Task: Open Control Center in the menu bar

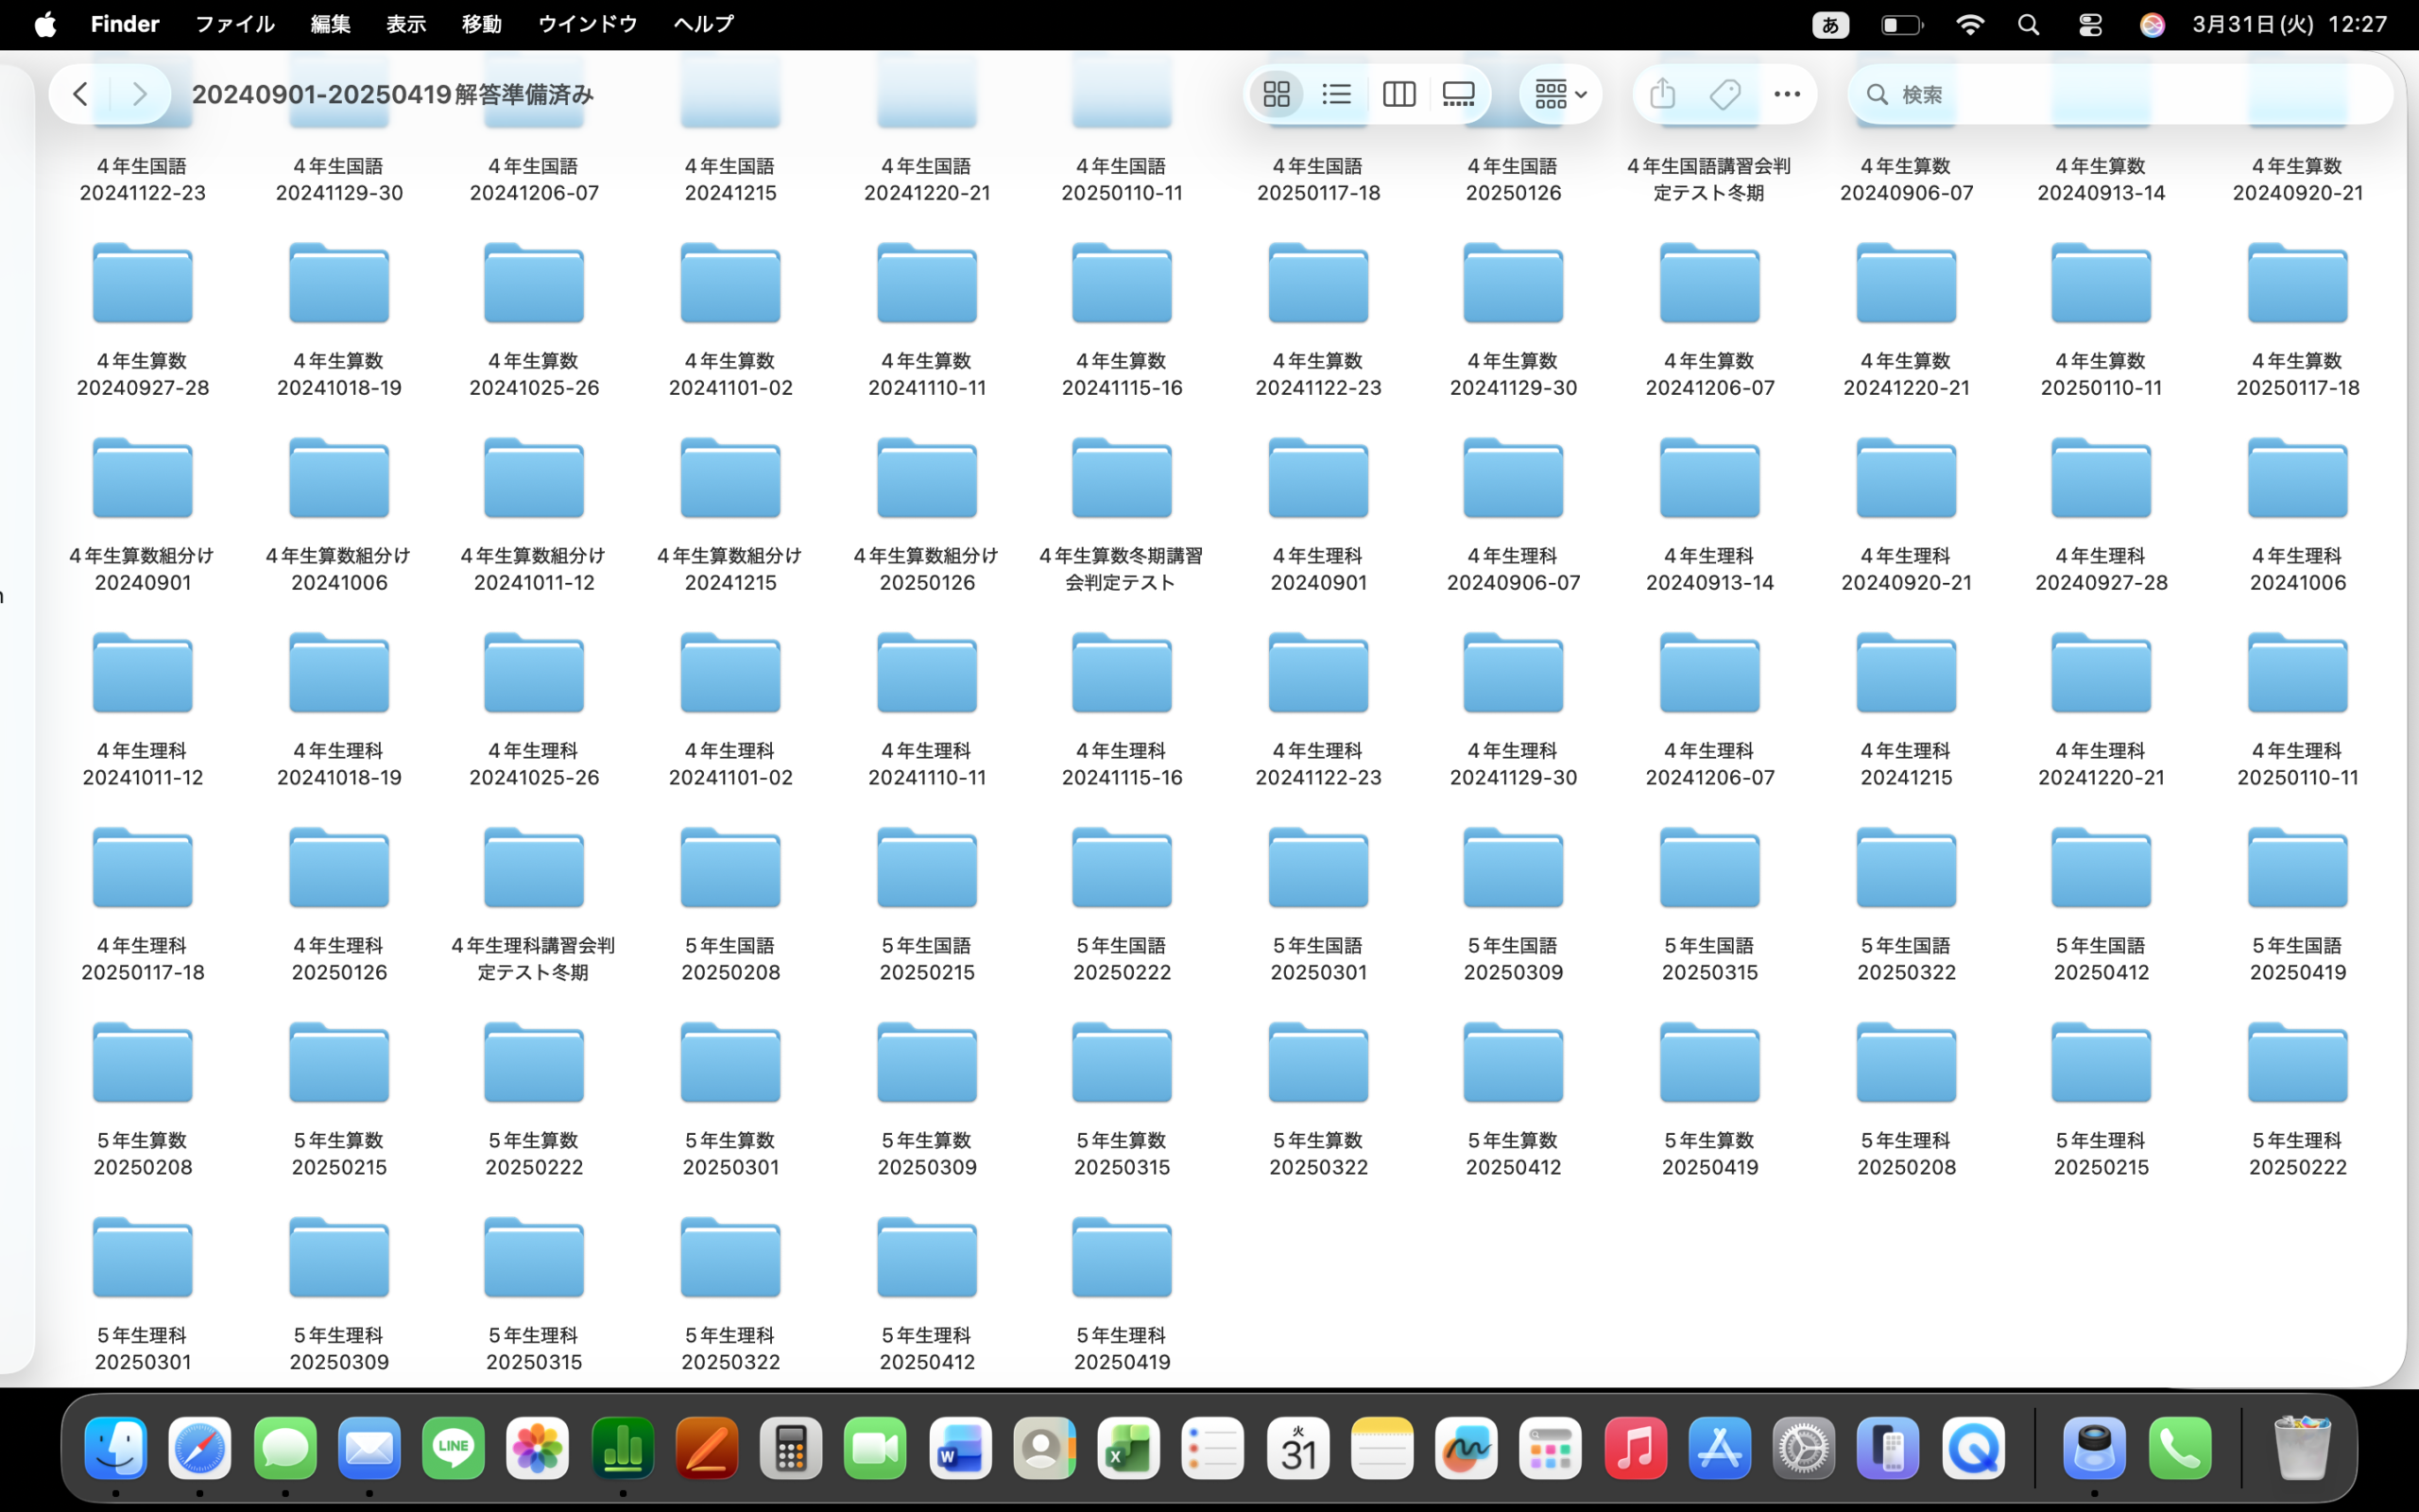Action: (2090, 24)
